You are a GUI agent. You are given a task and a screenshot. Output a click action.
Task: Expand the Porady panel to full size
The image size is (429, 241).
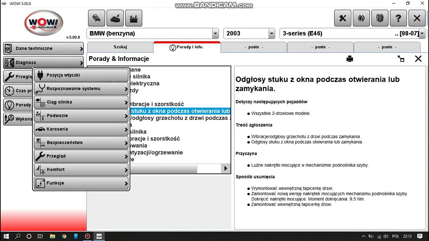(x=401, y=59)
